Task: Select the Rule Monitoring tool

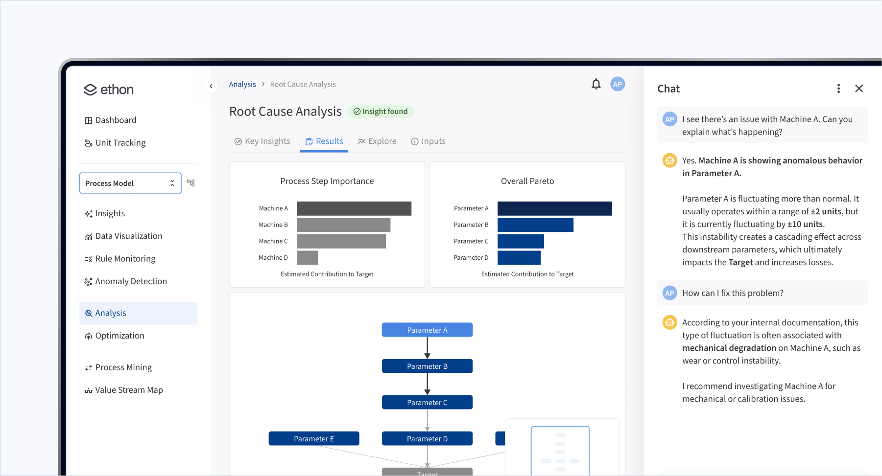Action: (x=125, y=258)
